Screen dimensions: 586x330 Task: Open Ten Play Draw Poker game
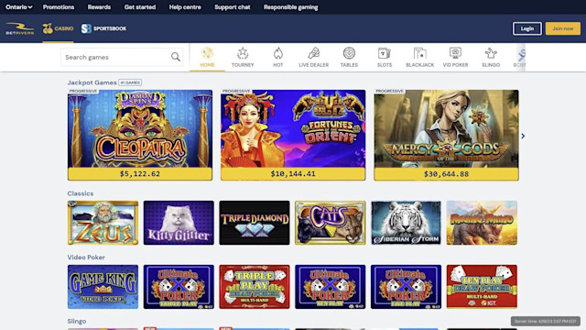point(482,287)
